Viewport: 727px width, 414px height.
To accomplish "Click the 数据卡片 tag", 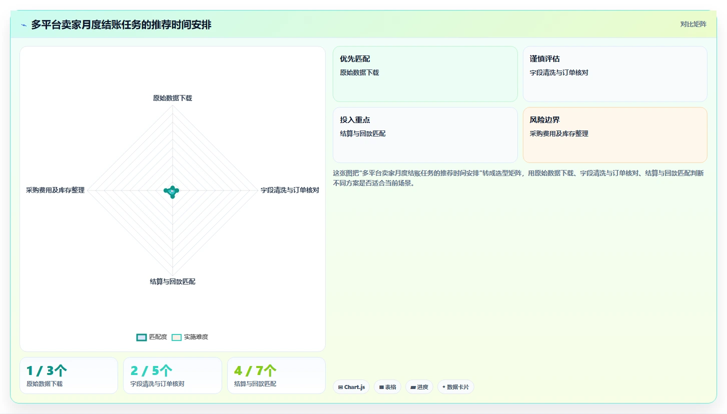I will (x=456, y=387).
